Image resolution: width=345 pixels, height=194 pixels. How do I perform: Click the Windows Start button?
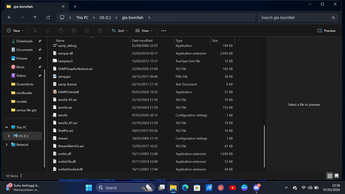click(x=88, y=188)
